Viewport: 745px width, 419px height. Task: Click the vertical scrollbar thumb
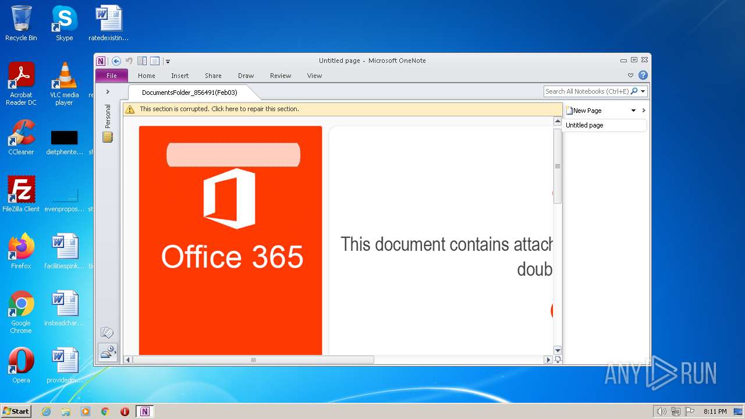(557, 166)
